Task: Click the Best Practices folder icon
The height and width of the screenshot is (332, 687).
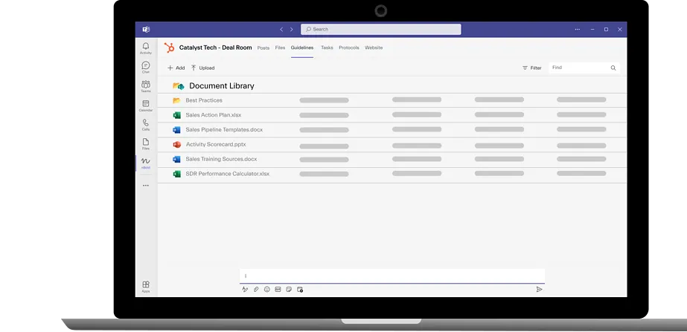Action: 176,100
